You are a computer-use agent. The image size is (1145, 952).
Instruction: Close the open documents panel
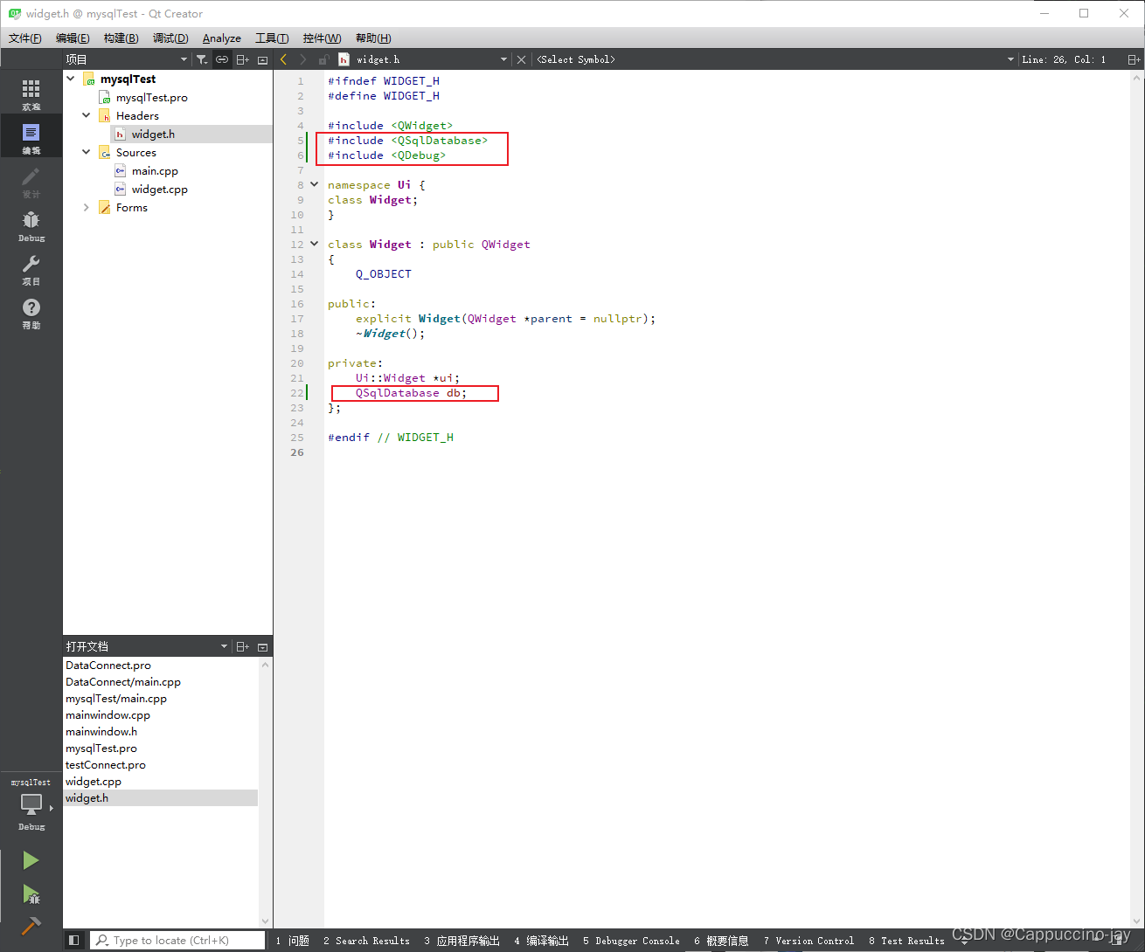pos(262,646)
